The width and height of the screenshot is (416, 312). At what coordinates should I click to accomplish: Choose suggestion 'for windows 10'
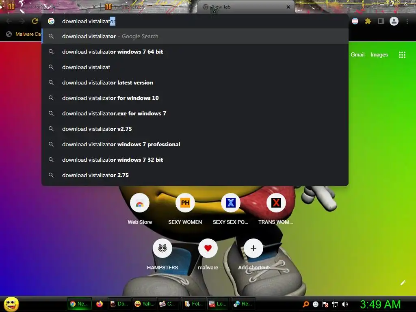point(195,98)
